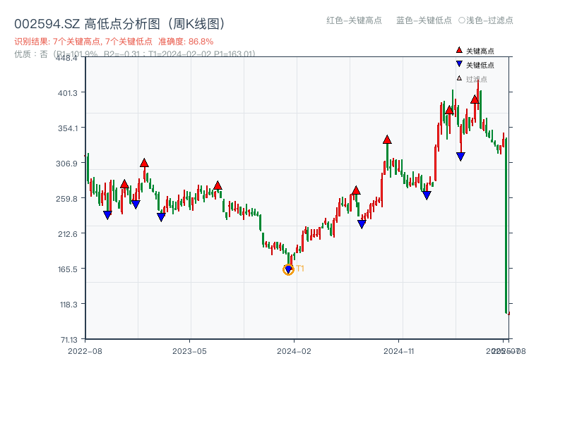
Task: Click the 401.3 y-axis label
Action: (x=68, y=93)
